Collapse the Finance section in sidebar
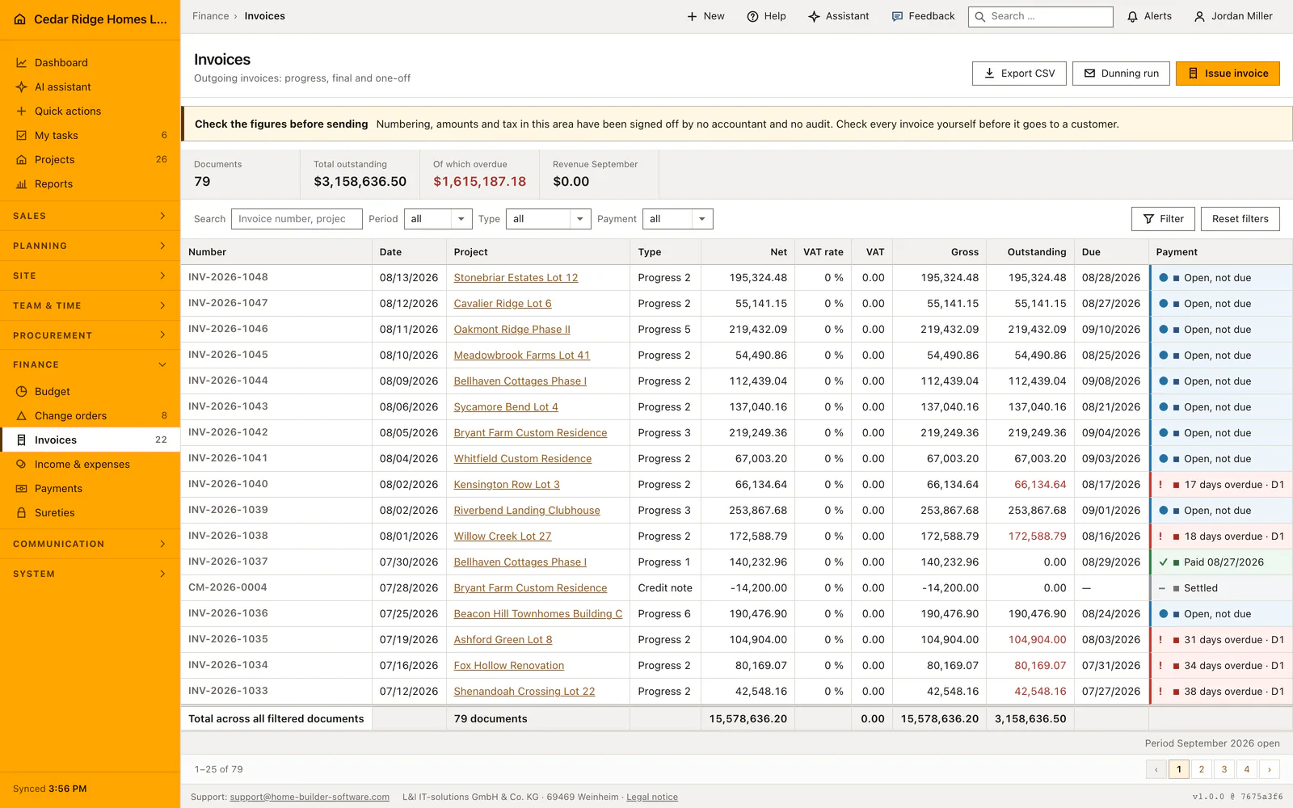The width and height of the screenshot is (1293, 808). click(90, 365)
